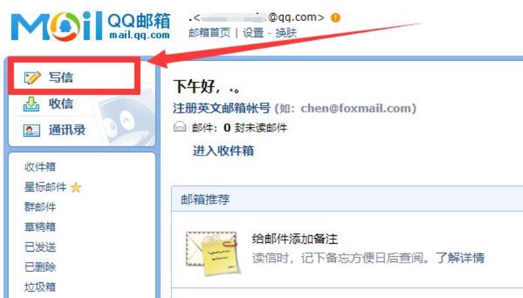Select 草稿箱 drafts folder

(40, 227)
